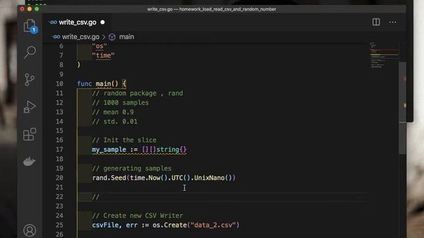Image resolution: width=424 pixels, height=238 pixels.
Task: Open the Explorer view in activity bar
Action: click(30, 26)
